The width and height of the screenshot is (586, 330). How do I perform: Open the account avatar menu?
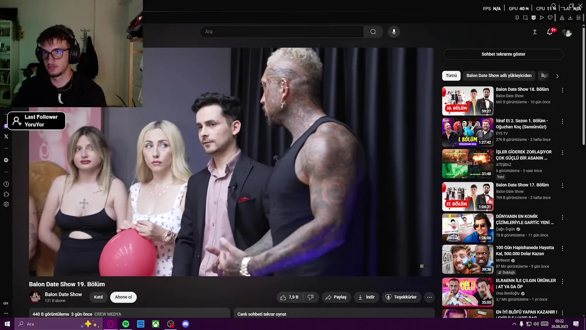pyautogui.click(x=567, y=32)
